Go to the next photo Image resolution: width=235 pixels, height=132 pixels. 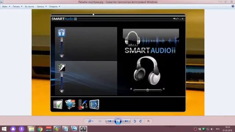[126, 121]
